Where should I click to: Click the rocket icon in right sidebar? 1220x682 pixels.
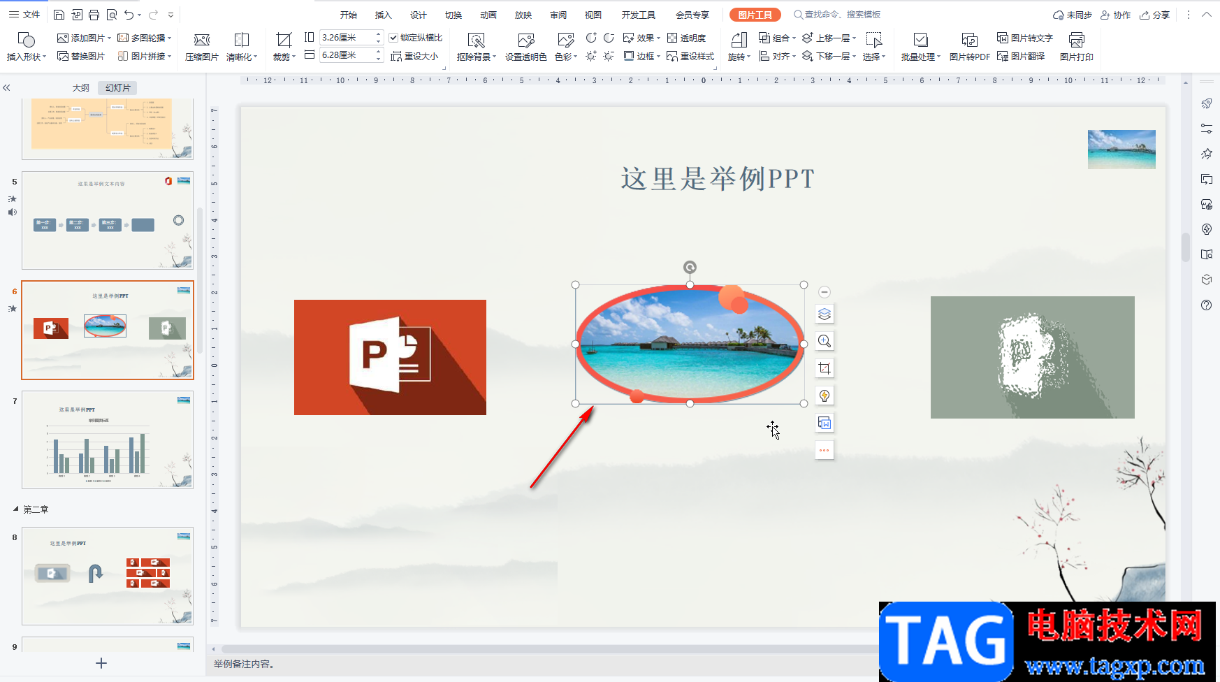pyautogui.click(x=1206, y=104)
